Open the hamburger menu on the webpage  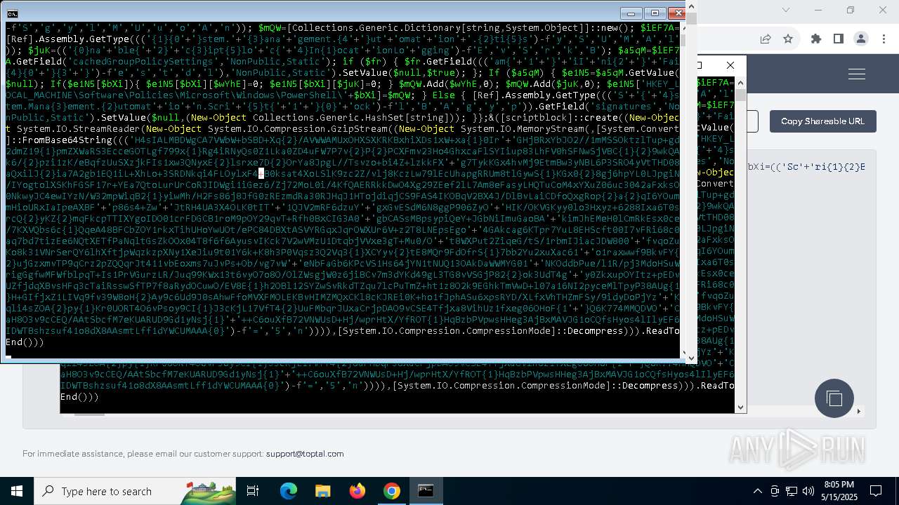click(856, 74)
